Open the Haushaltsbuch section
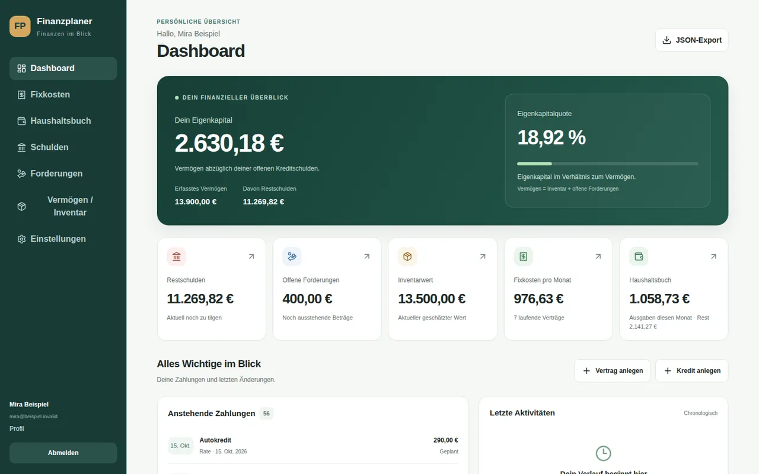 tap(63, 121)
